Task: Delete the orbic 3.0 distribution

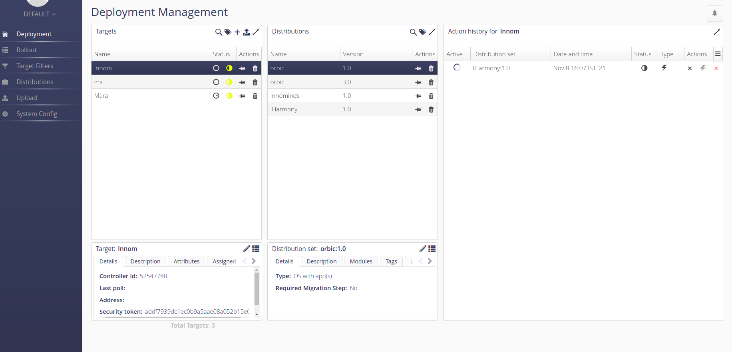Action: point(431,82)
